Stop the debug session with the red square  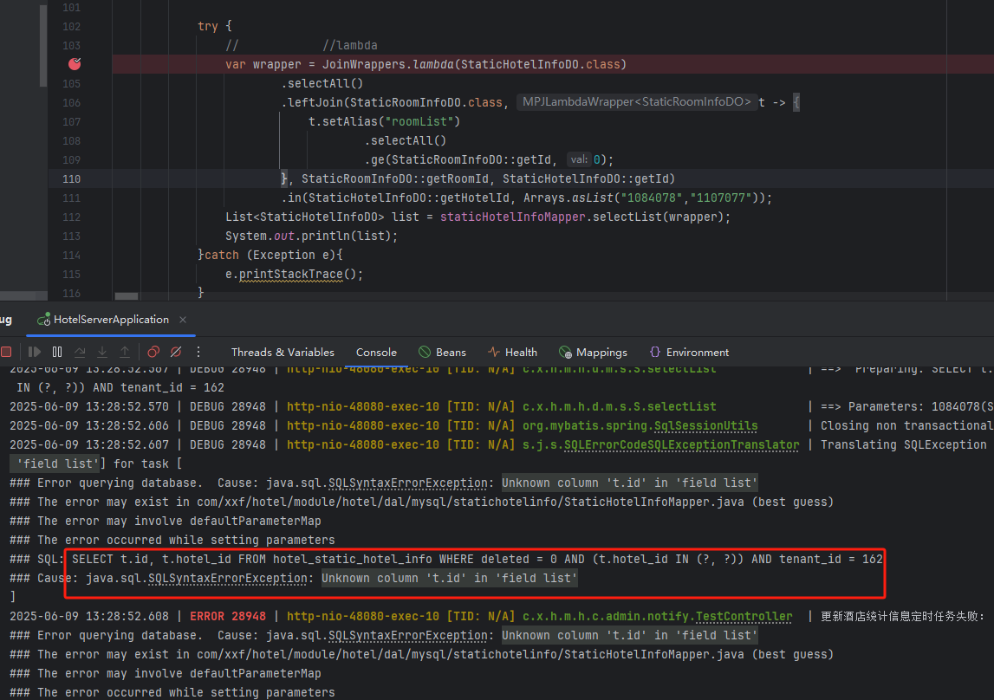pos(6,352)
